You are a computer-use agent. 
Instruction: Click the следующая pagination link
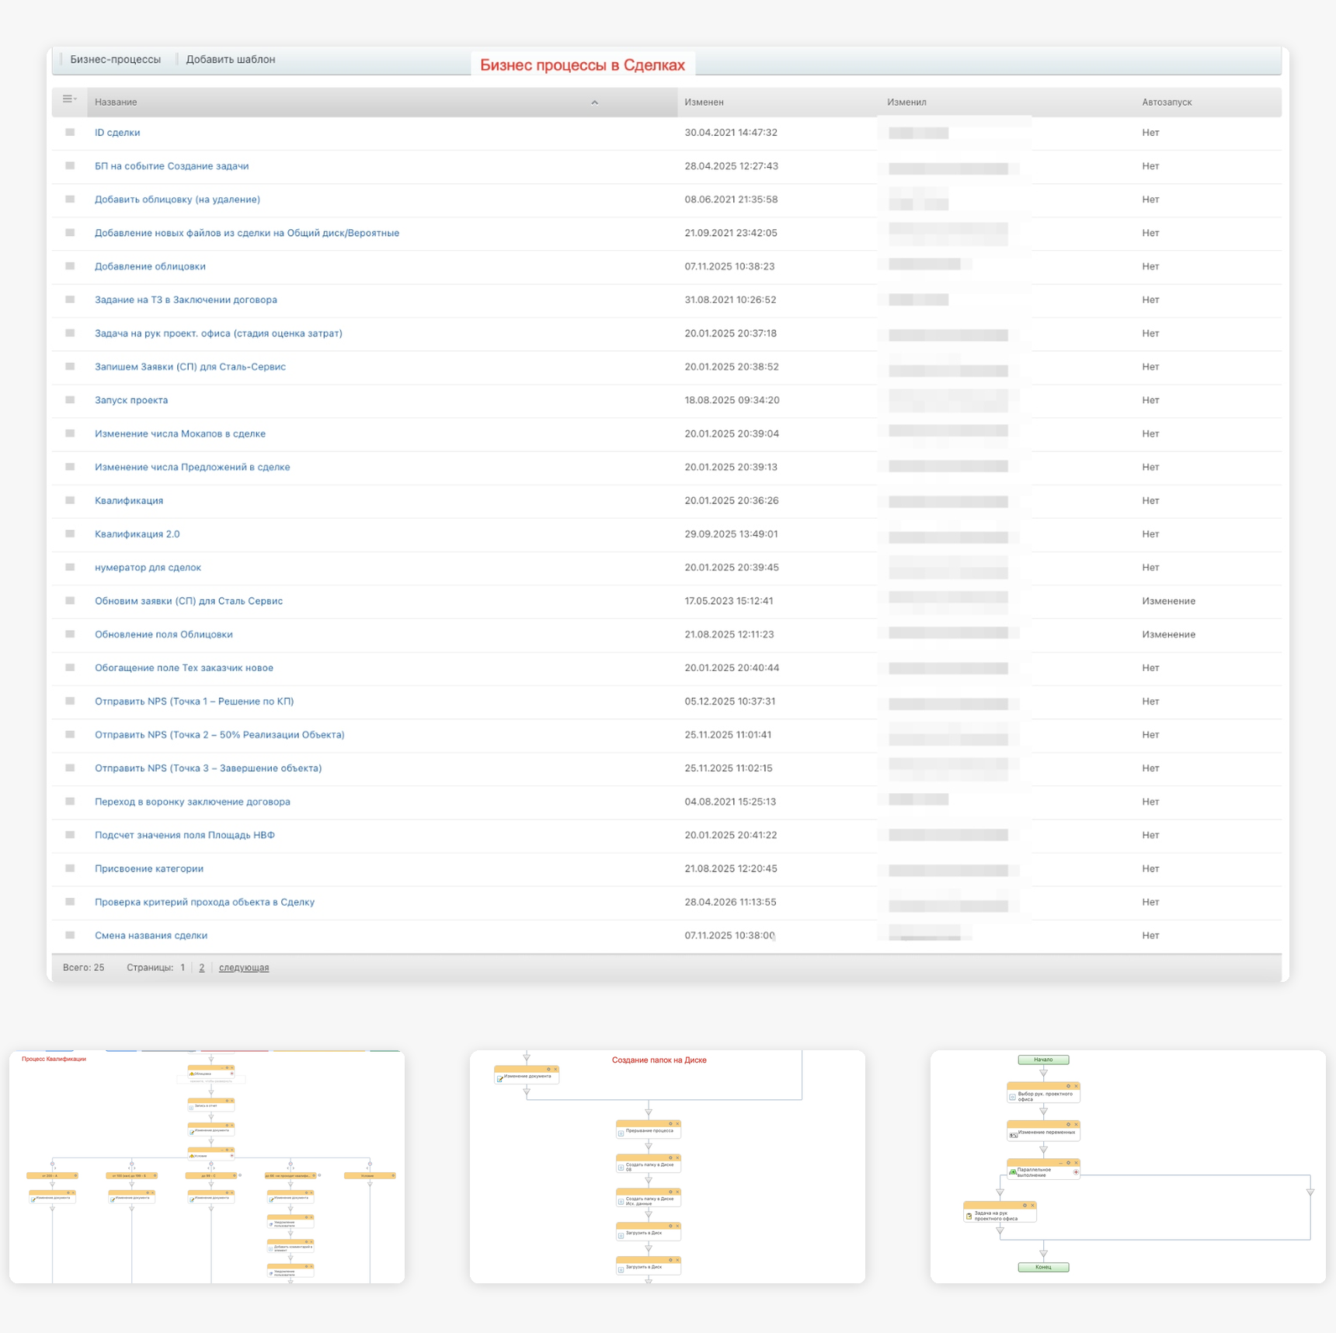244,968
